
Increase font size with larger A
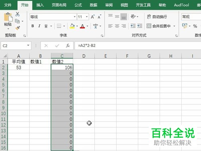click(92, 17)
